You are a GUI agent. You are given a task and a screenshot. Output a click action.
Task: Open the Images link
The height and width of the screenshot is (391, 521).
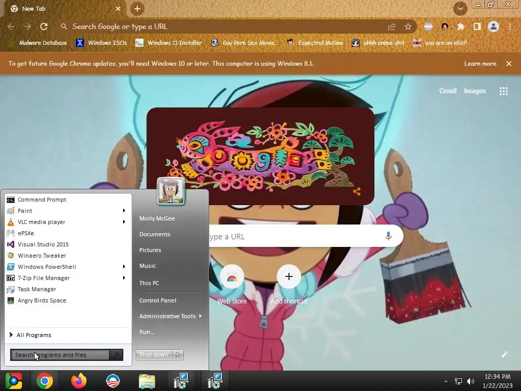pos(475,91)
